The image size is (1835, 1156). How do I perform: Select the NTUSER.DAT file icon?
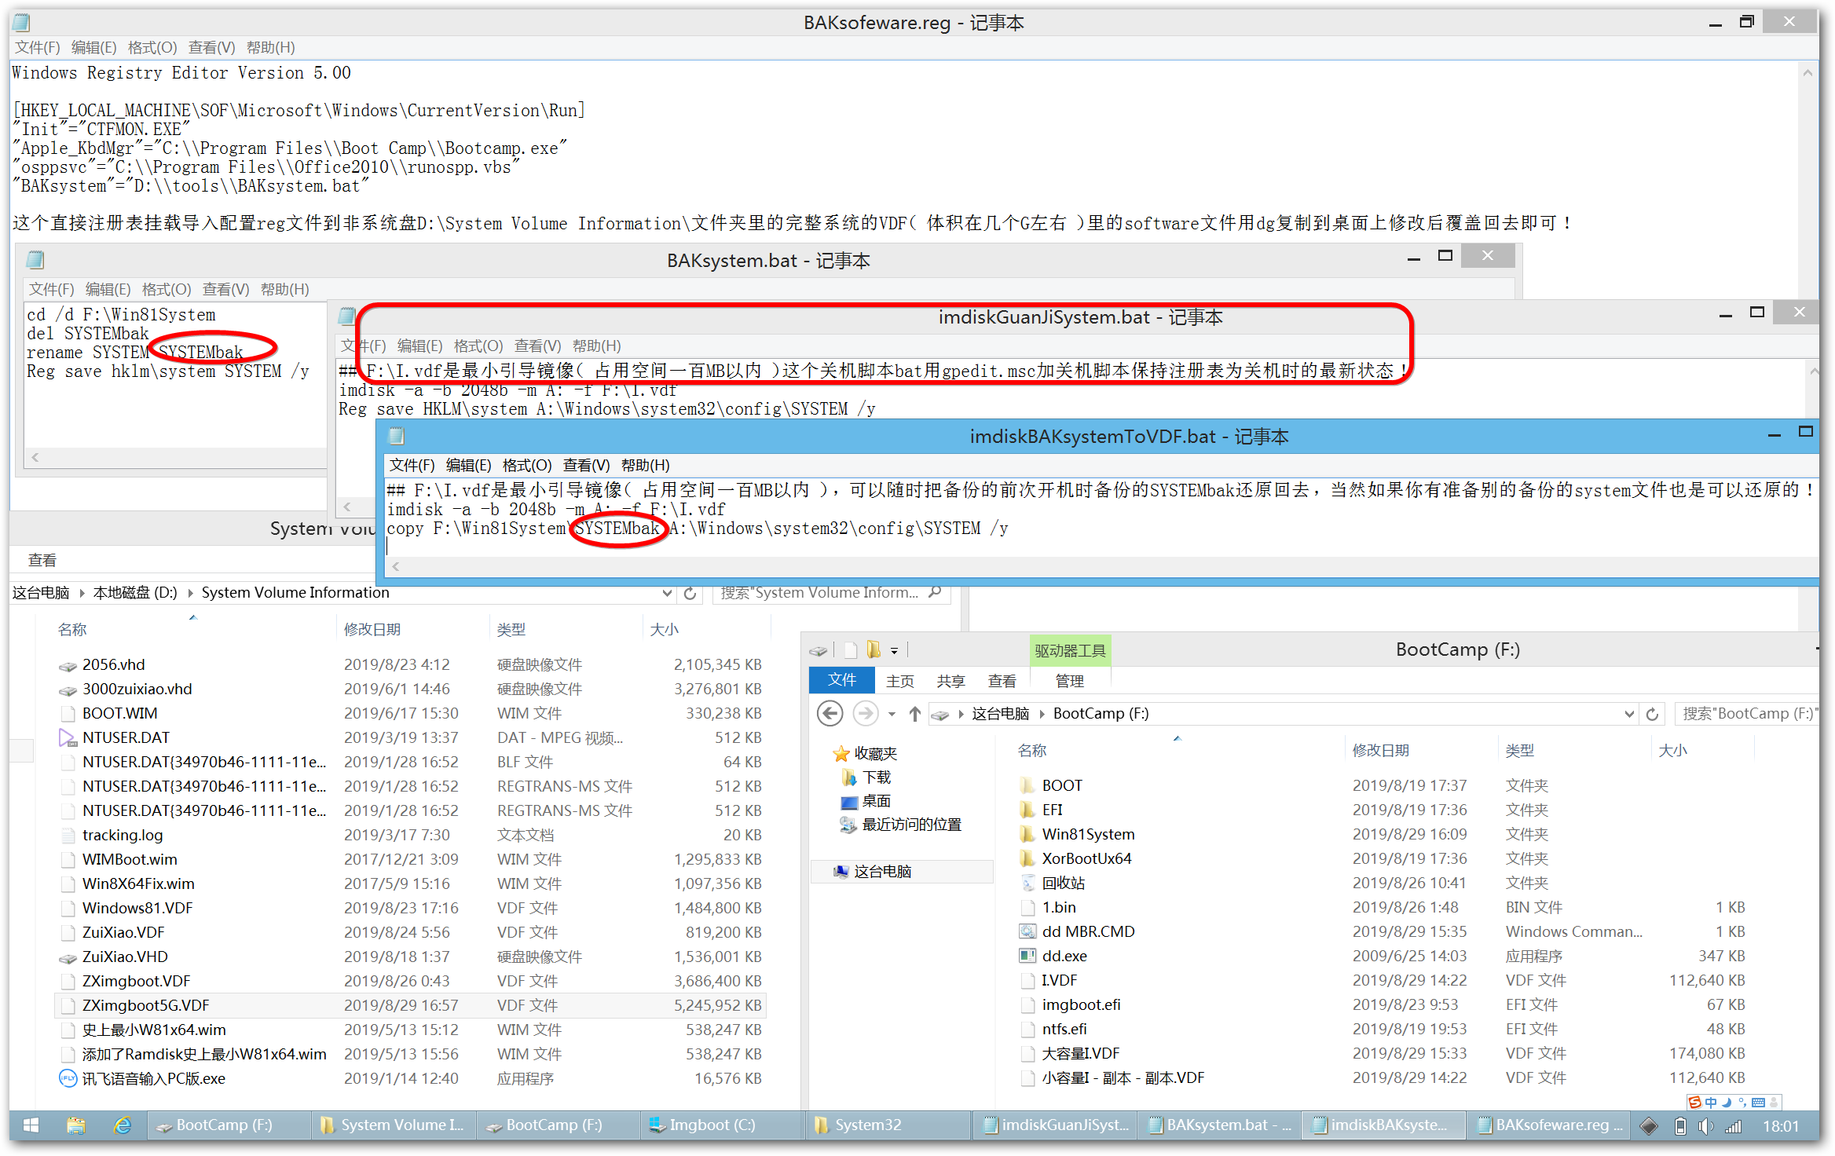pyautogui.click(x=68, y=737)
